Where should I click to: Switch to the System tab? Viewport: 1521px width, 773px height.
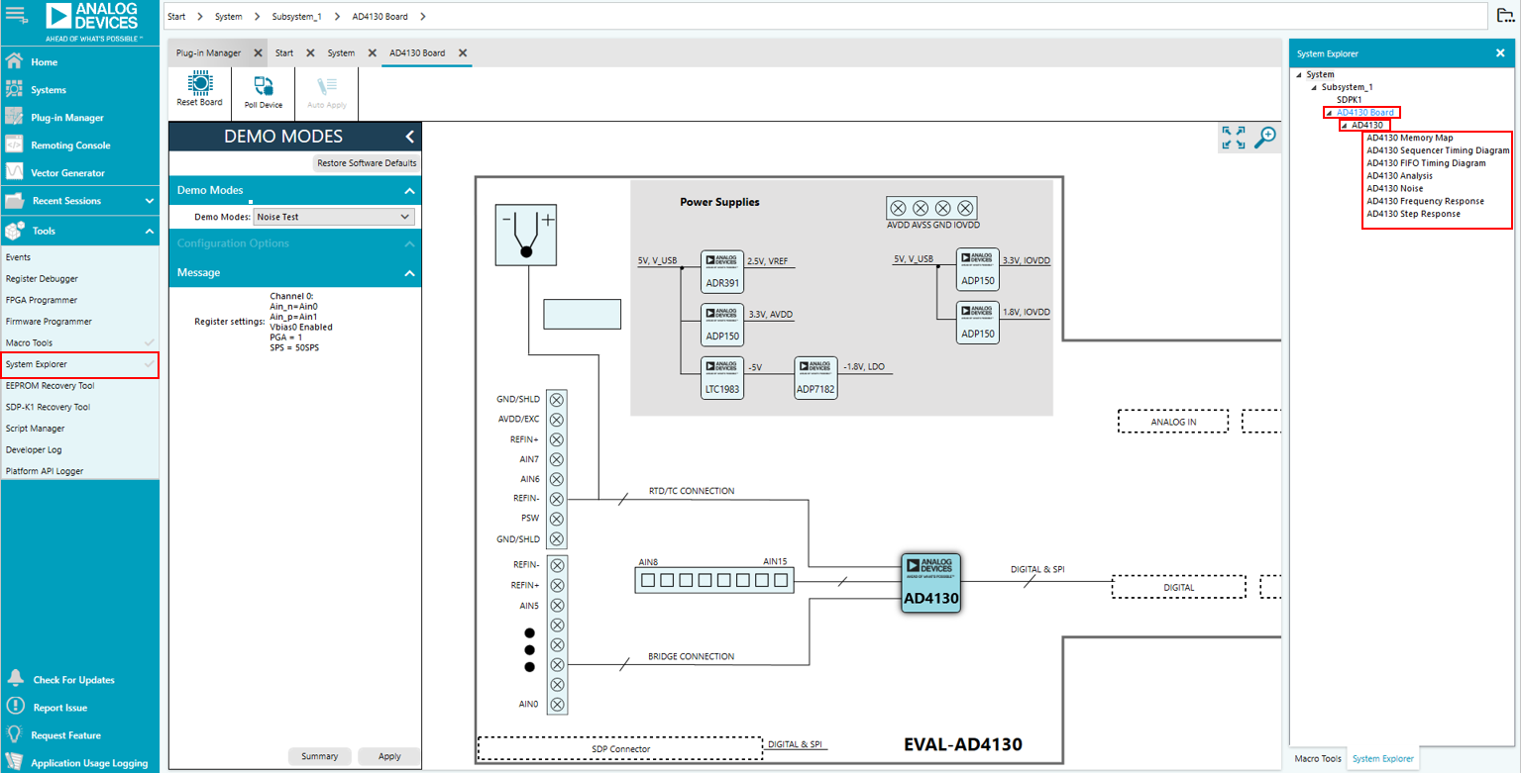(x=341, y=53)
